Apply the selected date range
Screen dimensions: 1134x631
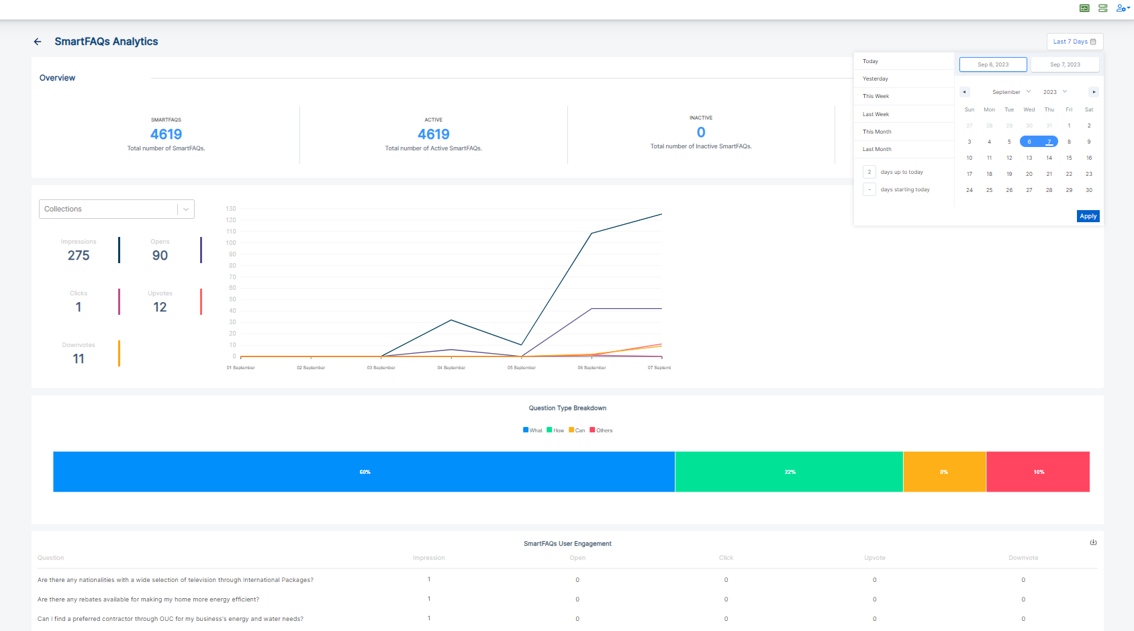1088,216
